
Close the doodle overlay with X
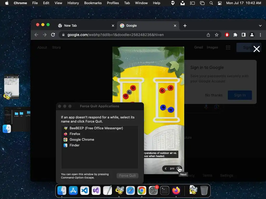pyautogui.click(x=256, y=49)
